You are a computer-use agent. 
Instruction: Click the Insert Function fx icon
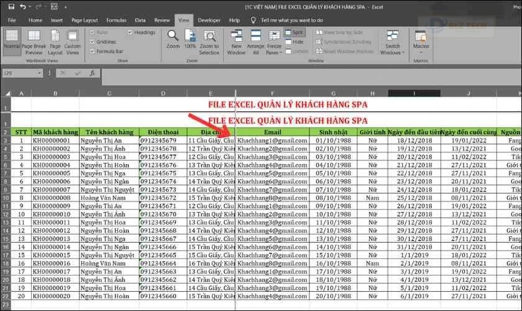[x=92, y=73]
